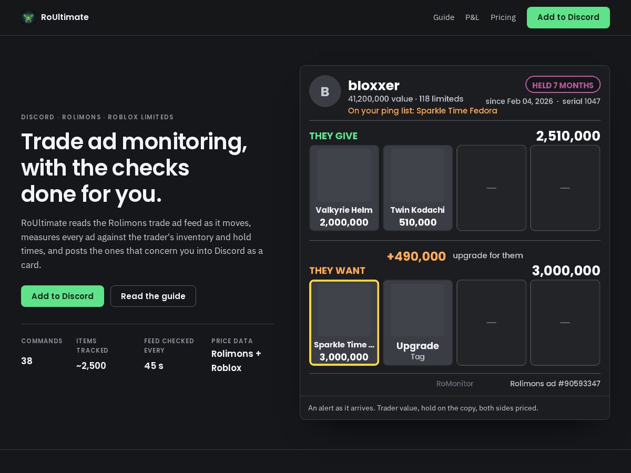Click bloxxer avatar letter B

tap(325, 91)
